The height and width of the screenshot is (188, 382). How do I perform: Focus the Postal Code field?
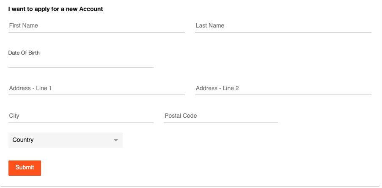220,116
